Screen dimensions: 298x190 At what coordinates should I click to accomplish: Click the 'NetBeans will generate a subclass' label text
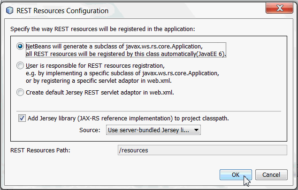pos(114,46)
